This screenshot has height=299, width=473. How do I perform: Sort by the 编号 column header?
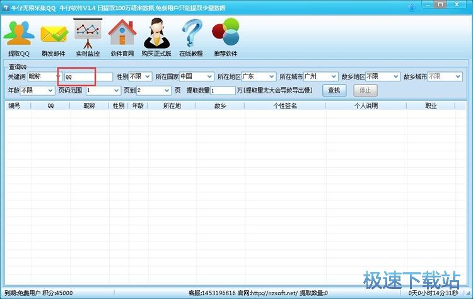pyautogui.click(x=18, y=105)
